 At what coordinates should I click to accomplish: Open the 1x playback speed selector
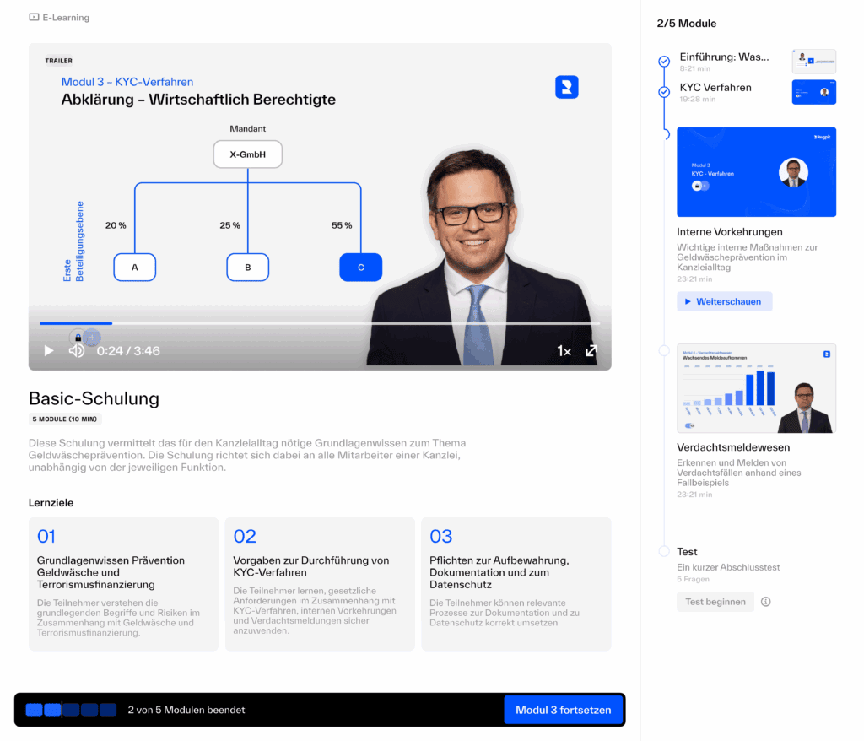point(564,350)
